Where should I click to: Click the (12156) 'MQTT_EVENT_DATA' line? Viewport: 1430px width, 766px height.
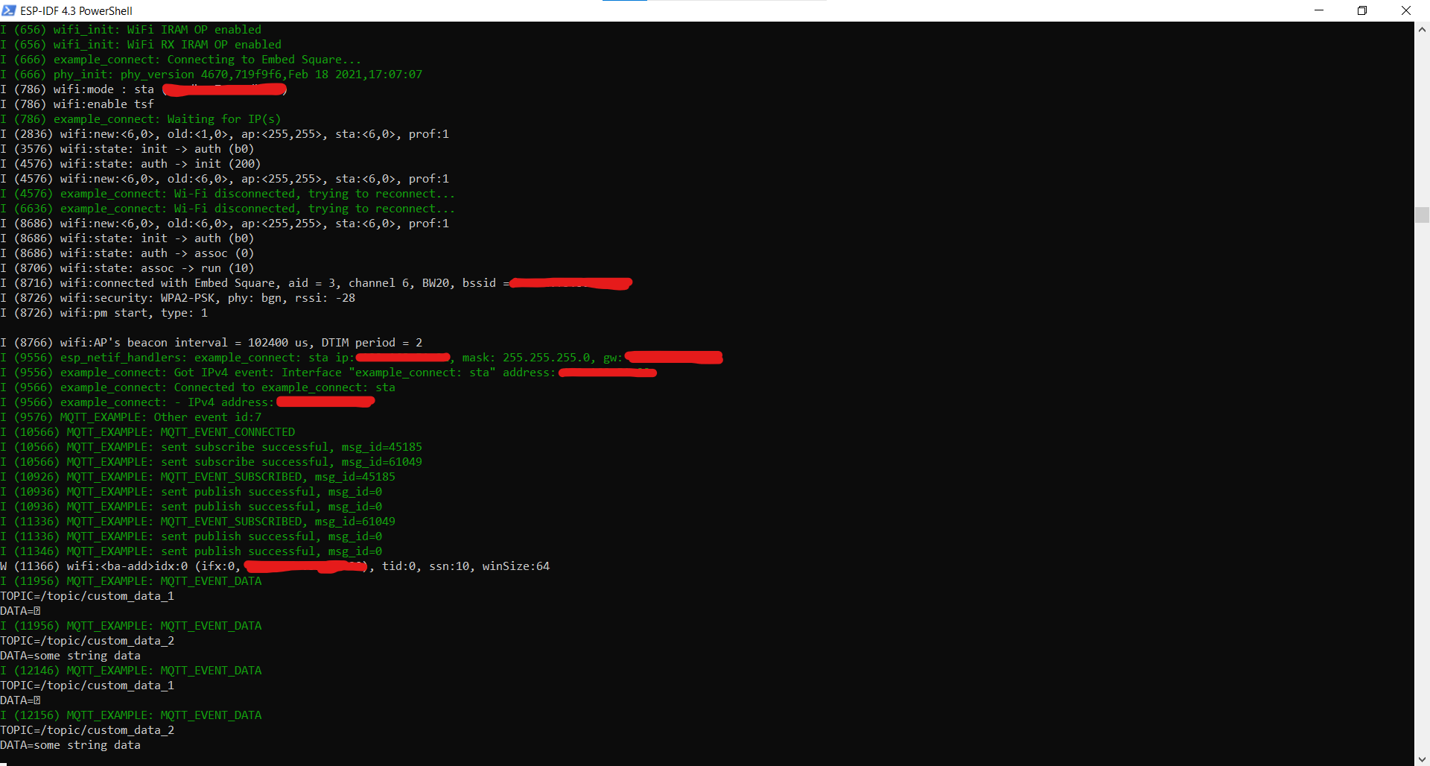(x=131, y=715)
